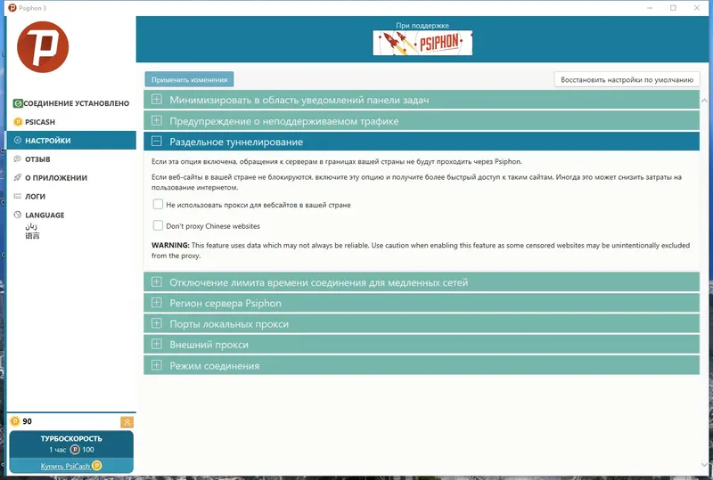This screenshot has width=713, height=480.
Task: Expand 'Регион сервера Psiphon' section
Action: 421,303
